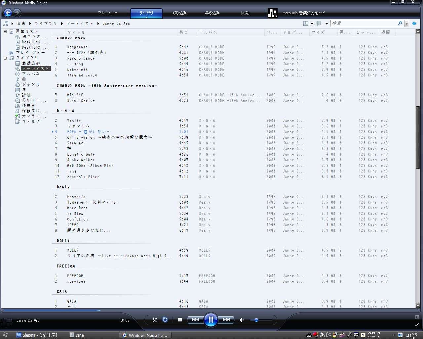Open the プレイ ビュー tab
The image size is (423, 339).
coord(107,13)
